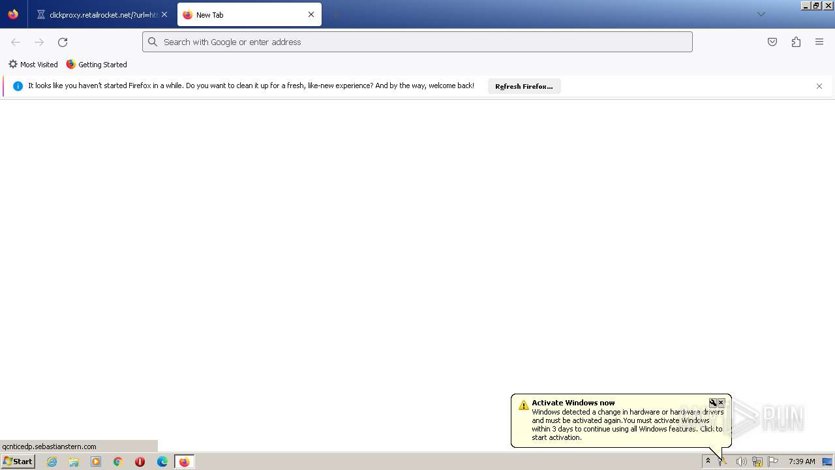
Task: Click the magnifier icon in address bar
Action: click(x=153, y=42)
